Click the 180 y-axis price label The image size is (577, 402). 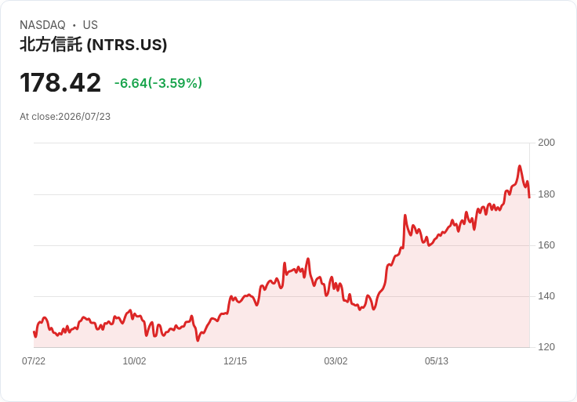click(546, 194)
